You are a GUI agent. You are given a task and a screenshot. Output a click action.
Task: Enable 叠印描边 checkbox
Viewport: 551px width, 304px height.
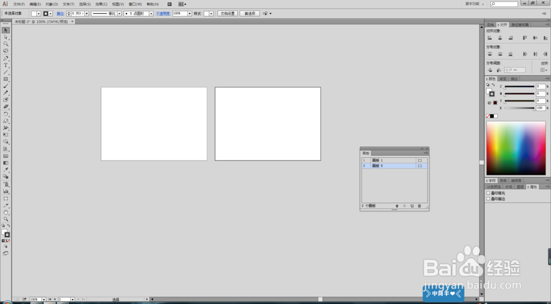[x=488, y=199]
